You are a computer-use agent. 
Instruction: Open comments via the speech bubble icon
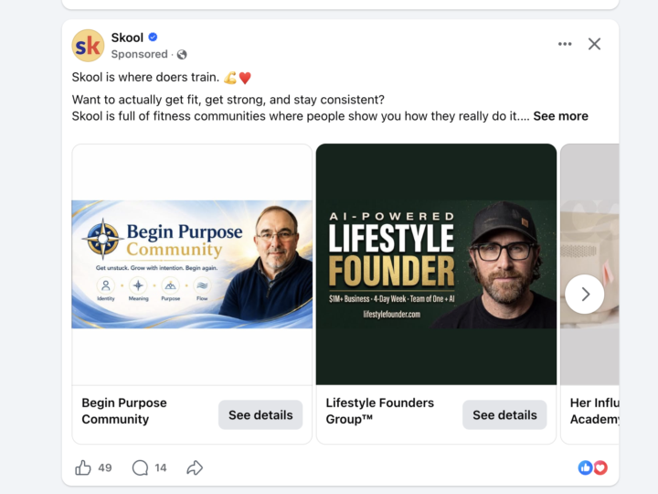[140, 467]
